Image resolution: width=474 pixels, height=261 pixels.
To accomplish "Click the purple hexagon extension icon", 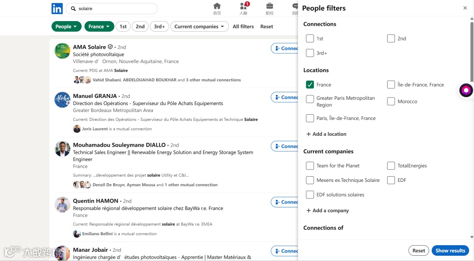I will [466, 90].
